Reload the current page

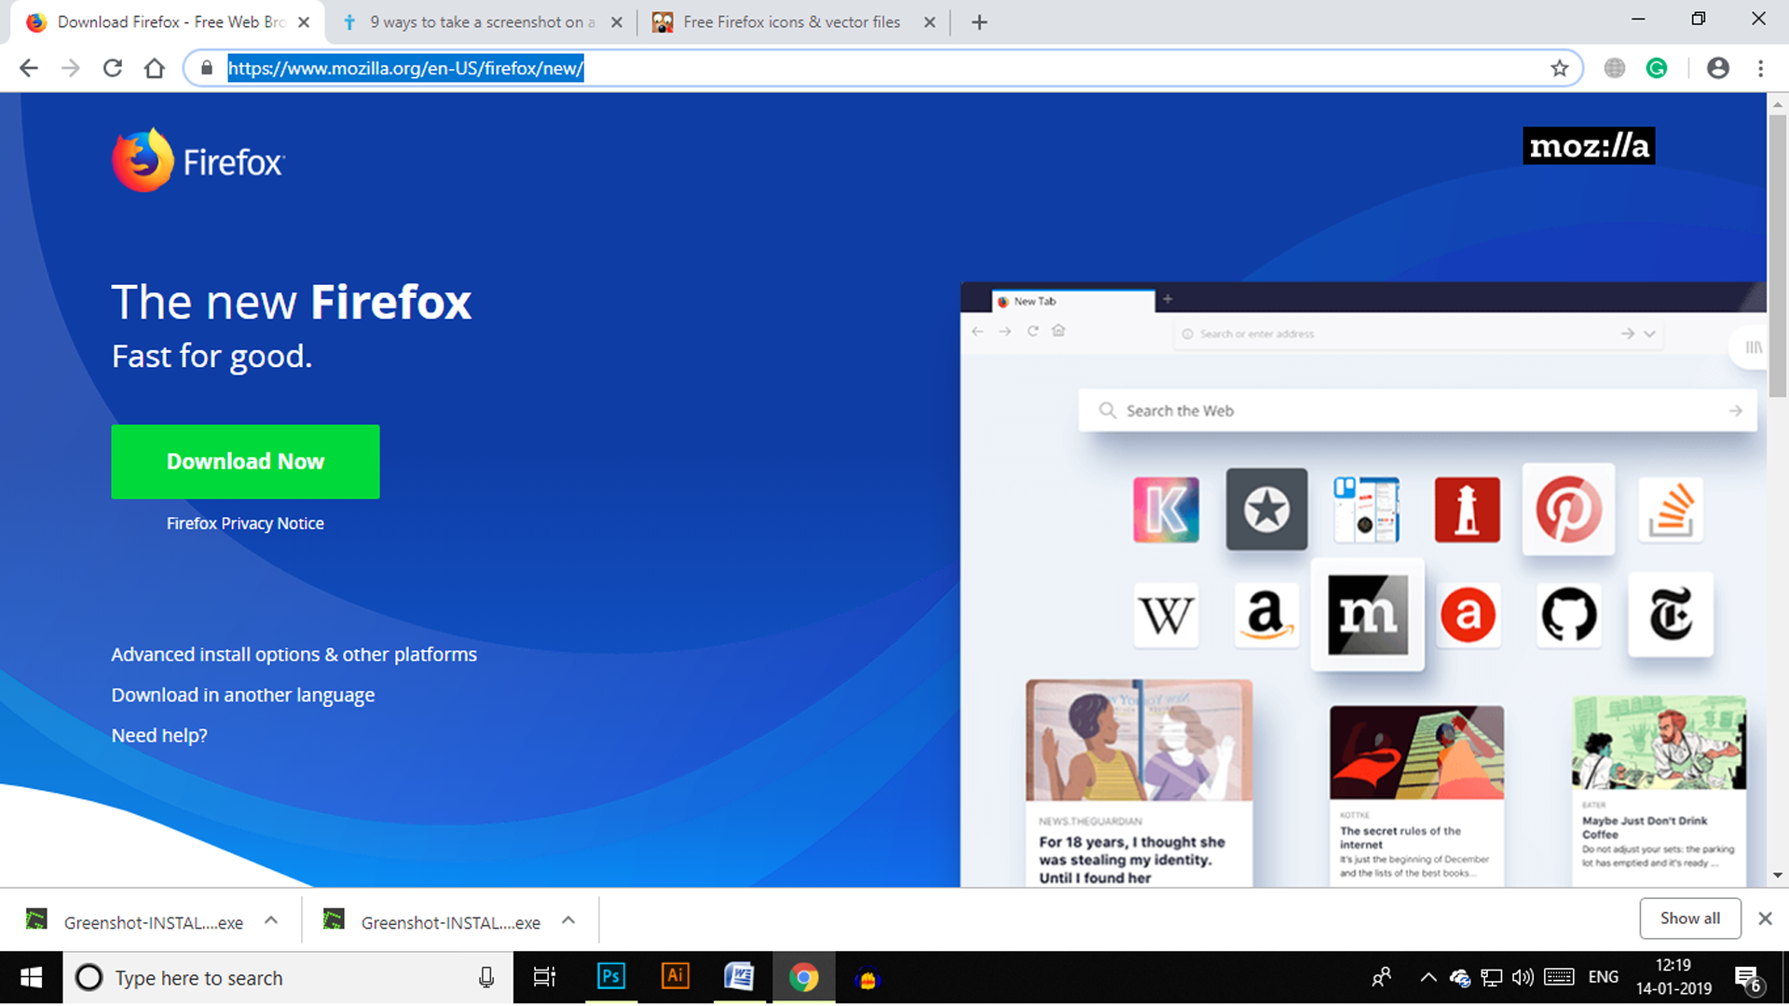(x=113, y=68)
